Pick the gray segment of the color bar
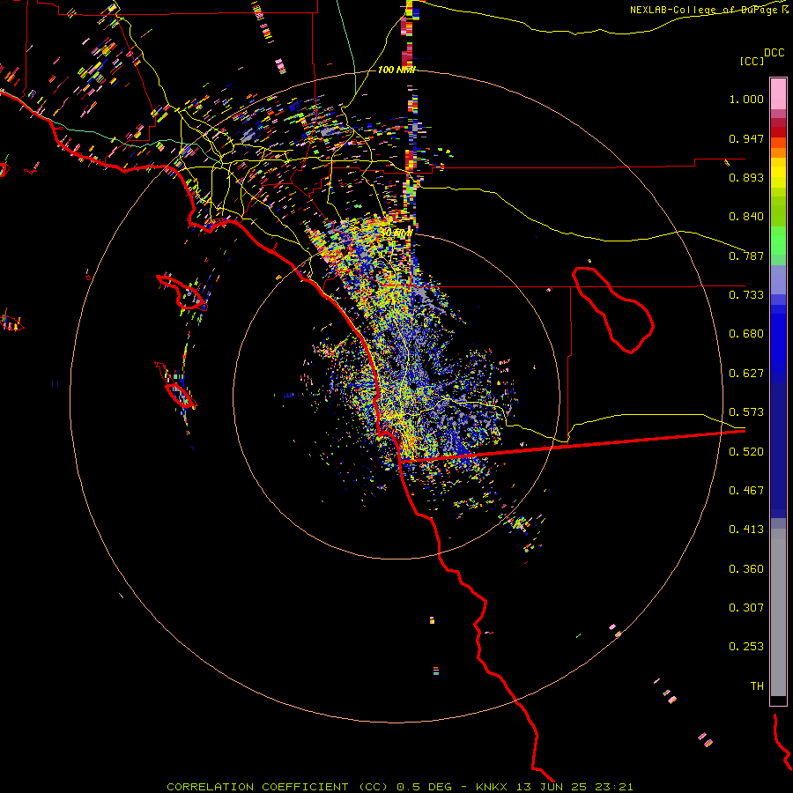 [x=778, y=612]
